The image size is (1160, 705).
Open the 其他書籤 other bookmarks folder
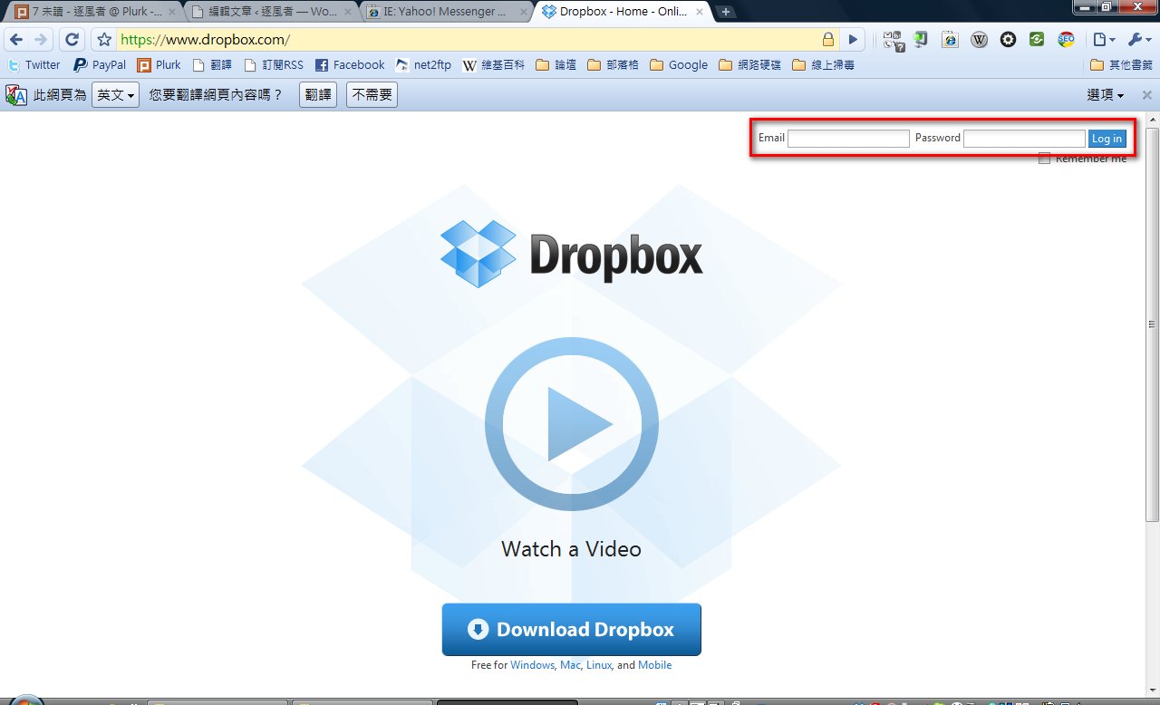[1120, 65]
